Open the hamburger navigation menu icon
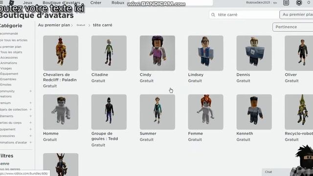Screen dimensions: 313x176 click(1, 2)
